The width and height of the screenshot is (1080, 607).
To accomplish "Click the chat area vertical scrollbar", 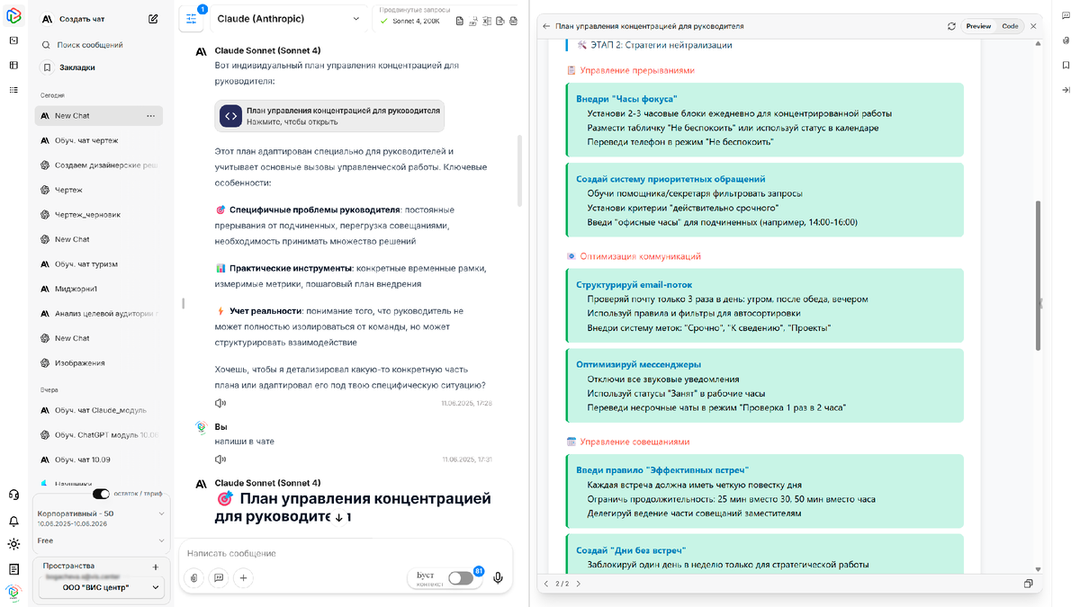I will [519, 171].
